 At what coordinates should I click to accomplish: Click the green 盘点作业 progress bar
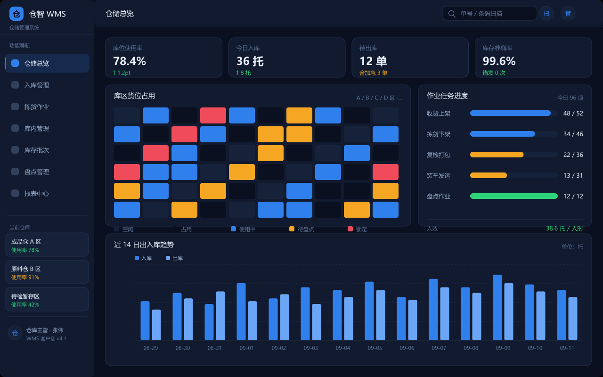[514, 196]
